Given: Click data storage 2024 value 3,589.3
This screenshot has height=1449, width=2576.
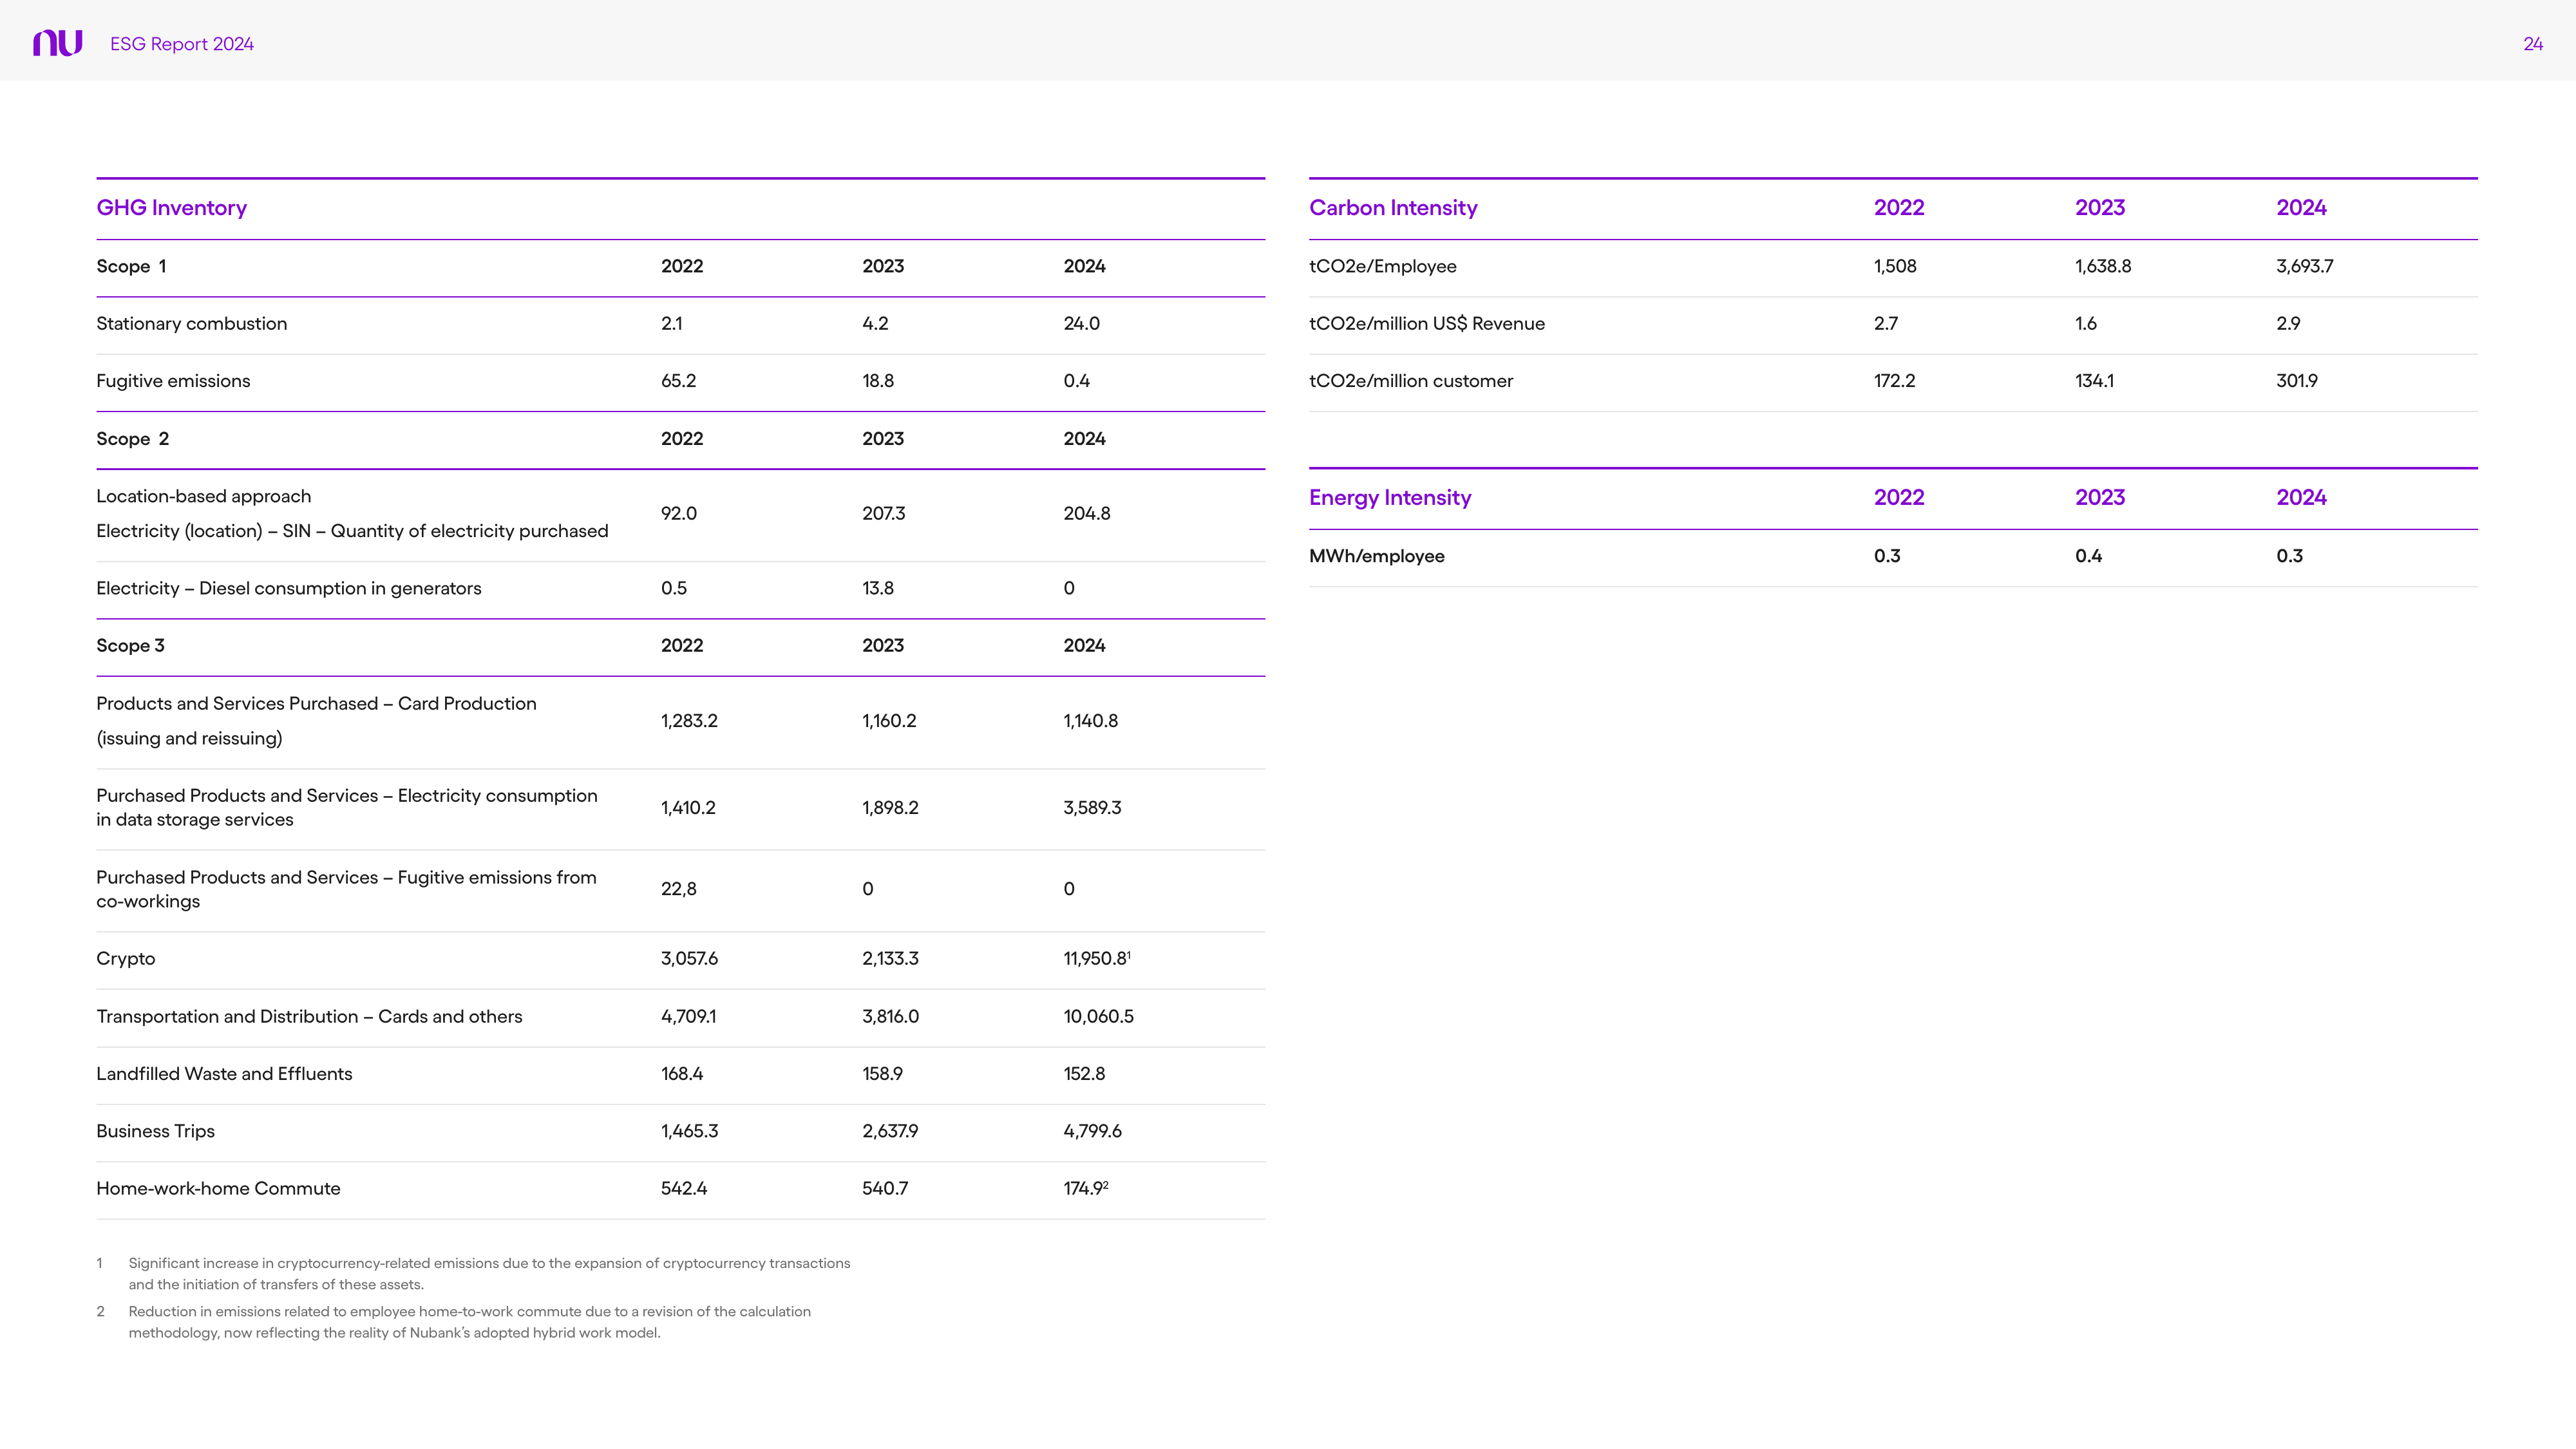Looking at the screenshot, I should [x=1092, y=808].
